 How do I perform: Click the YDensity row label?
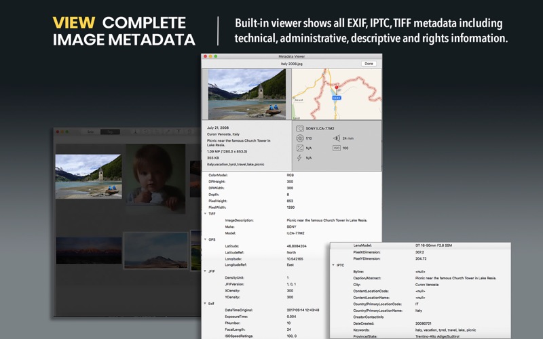[232, 297]
